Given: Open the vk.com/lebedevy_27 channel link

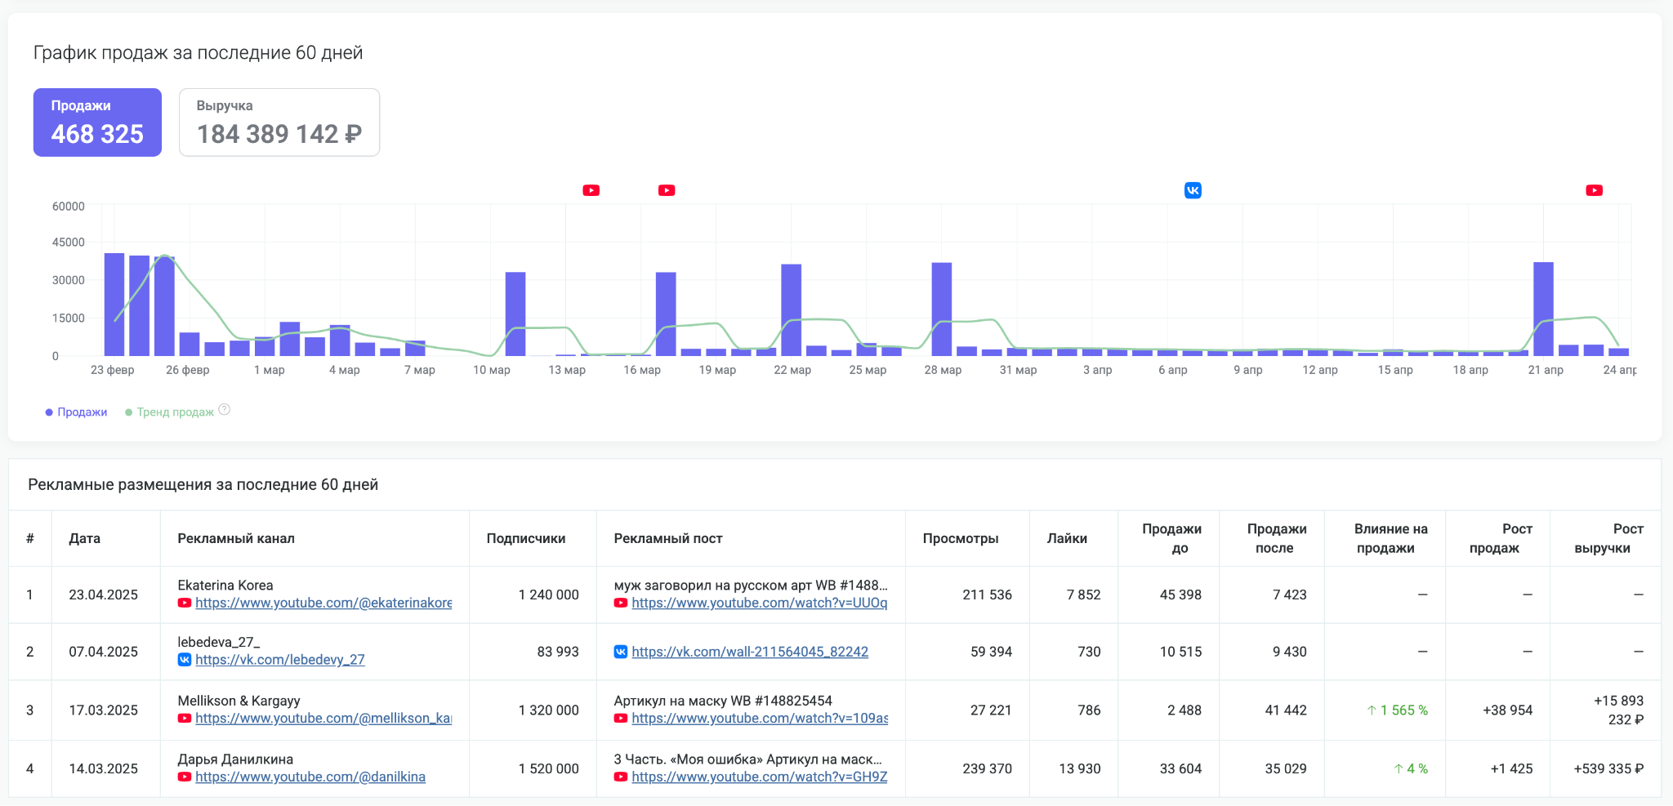Looking at the screenshot, I should pyautogui.click(x=279, y=660).
